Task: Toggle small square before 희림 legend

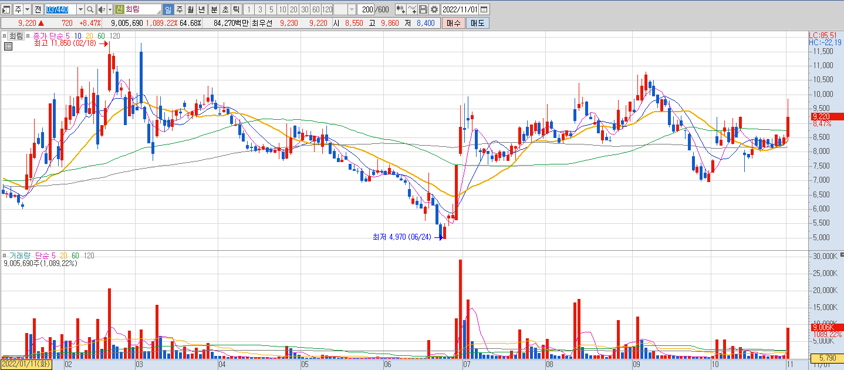Action: 4,36
